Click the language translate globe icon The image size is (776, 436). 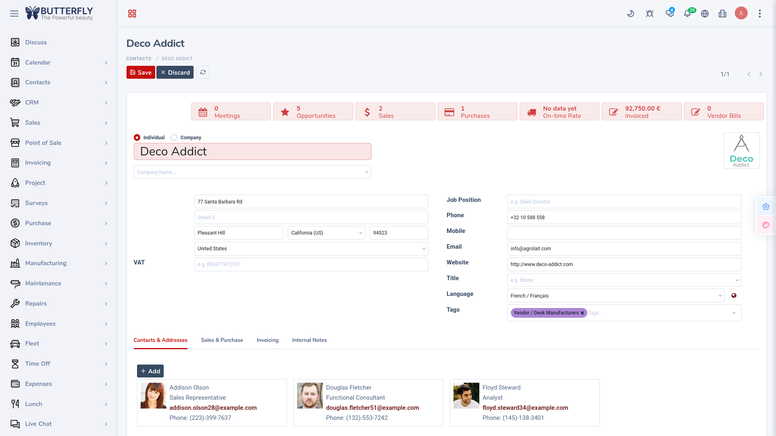(x=734, y=296)
